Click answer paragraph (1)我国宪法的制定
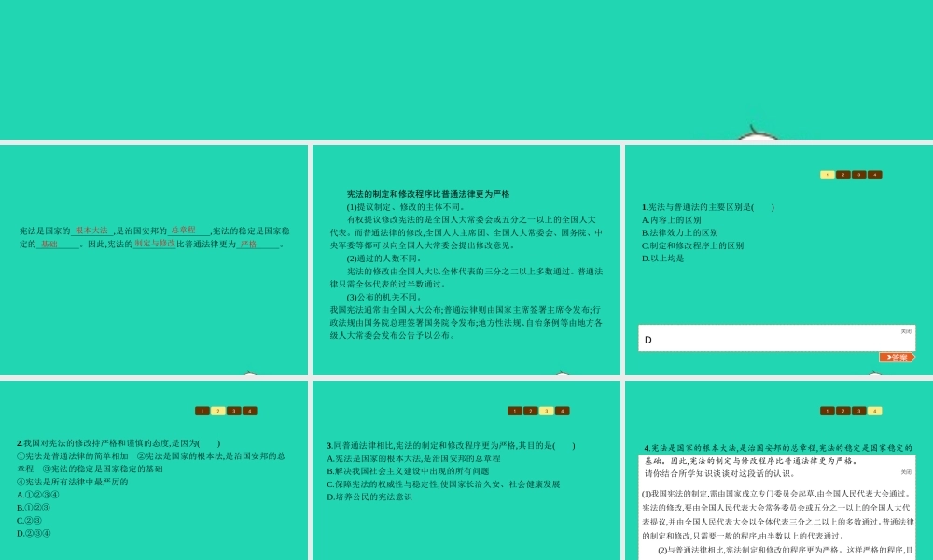Screen dimensions: 933x560 pos(776,515)
